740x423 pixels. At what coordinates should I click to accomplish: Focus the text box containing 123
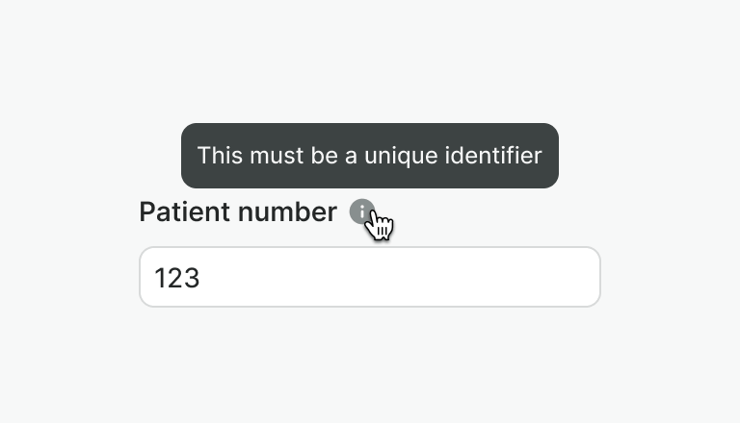[369, 277]
